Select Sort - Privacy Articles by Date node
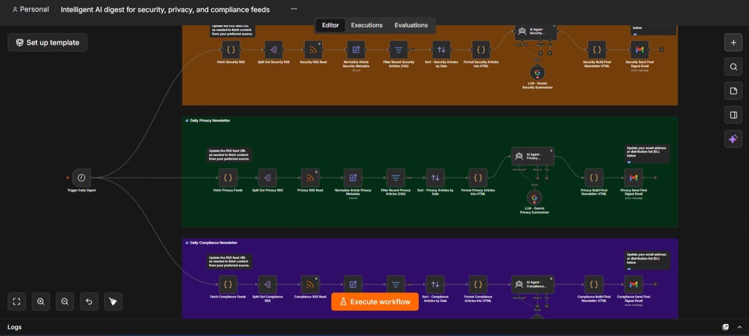Image resolution: width=749 pixels, height=336 pixels. pos(435,178)
